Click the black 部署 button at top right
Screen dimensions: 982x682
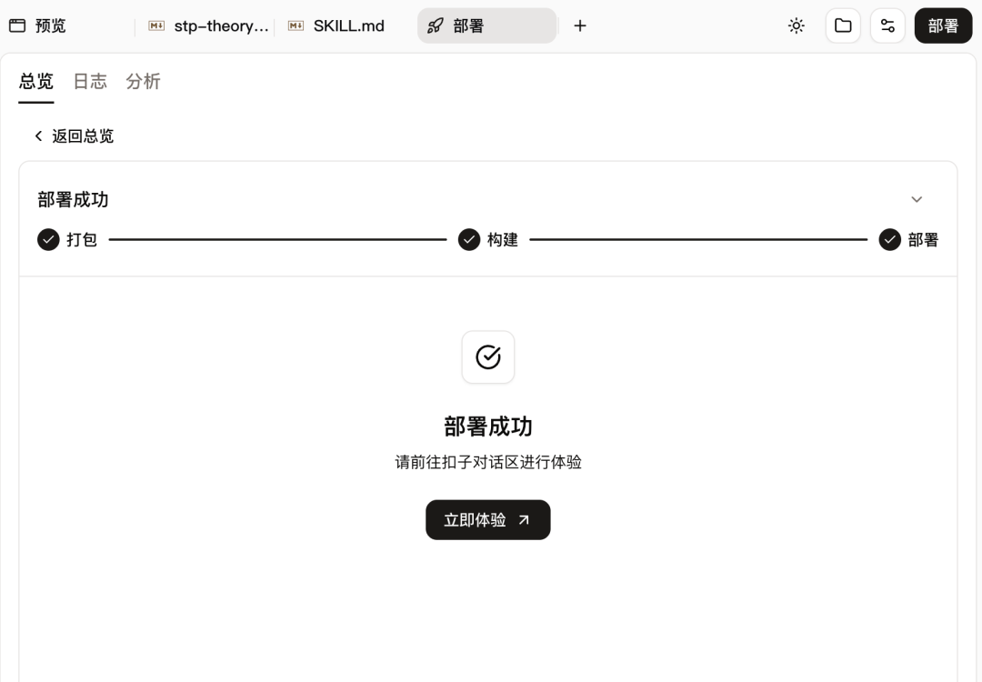coord(943,25)
